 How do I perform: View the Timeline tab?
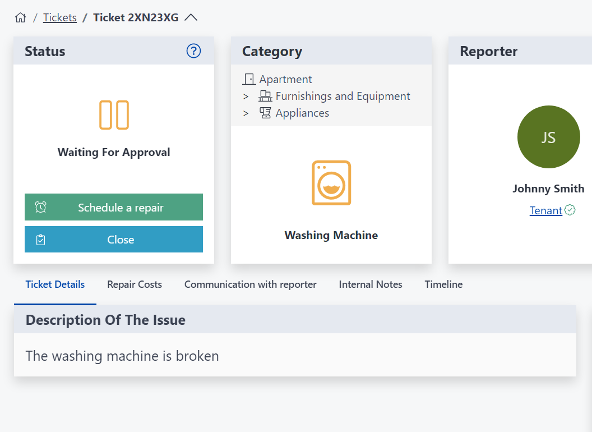click(443, 284)
